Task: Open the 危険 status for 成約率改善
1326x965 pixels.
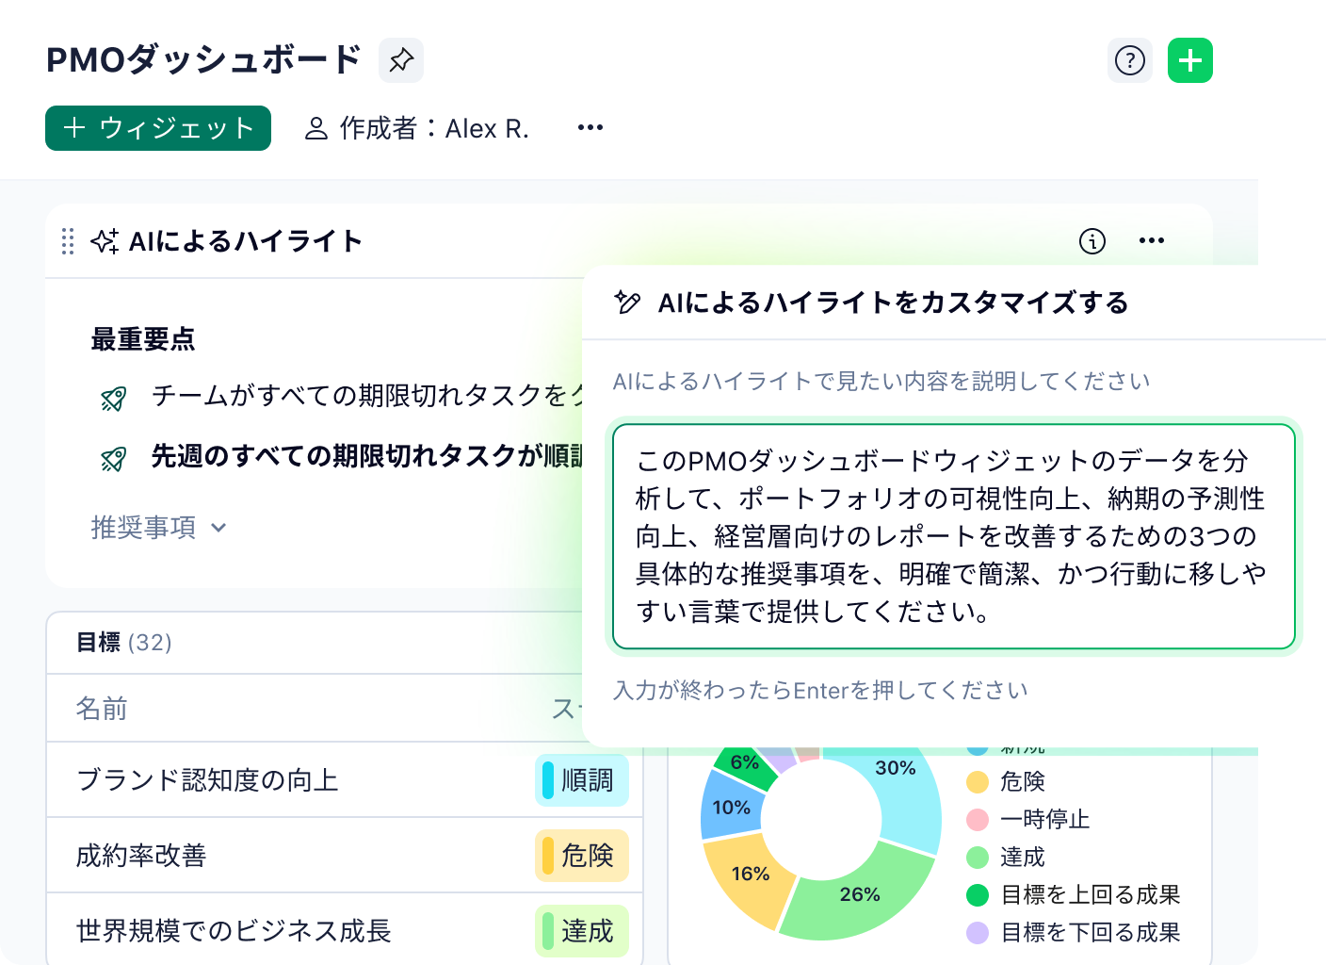Action: pos(581,856)
